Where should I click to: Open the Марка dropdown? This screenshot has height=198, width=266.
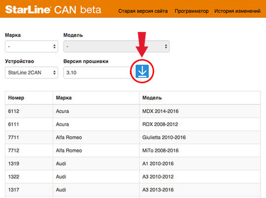click(x=31, y=46)
